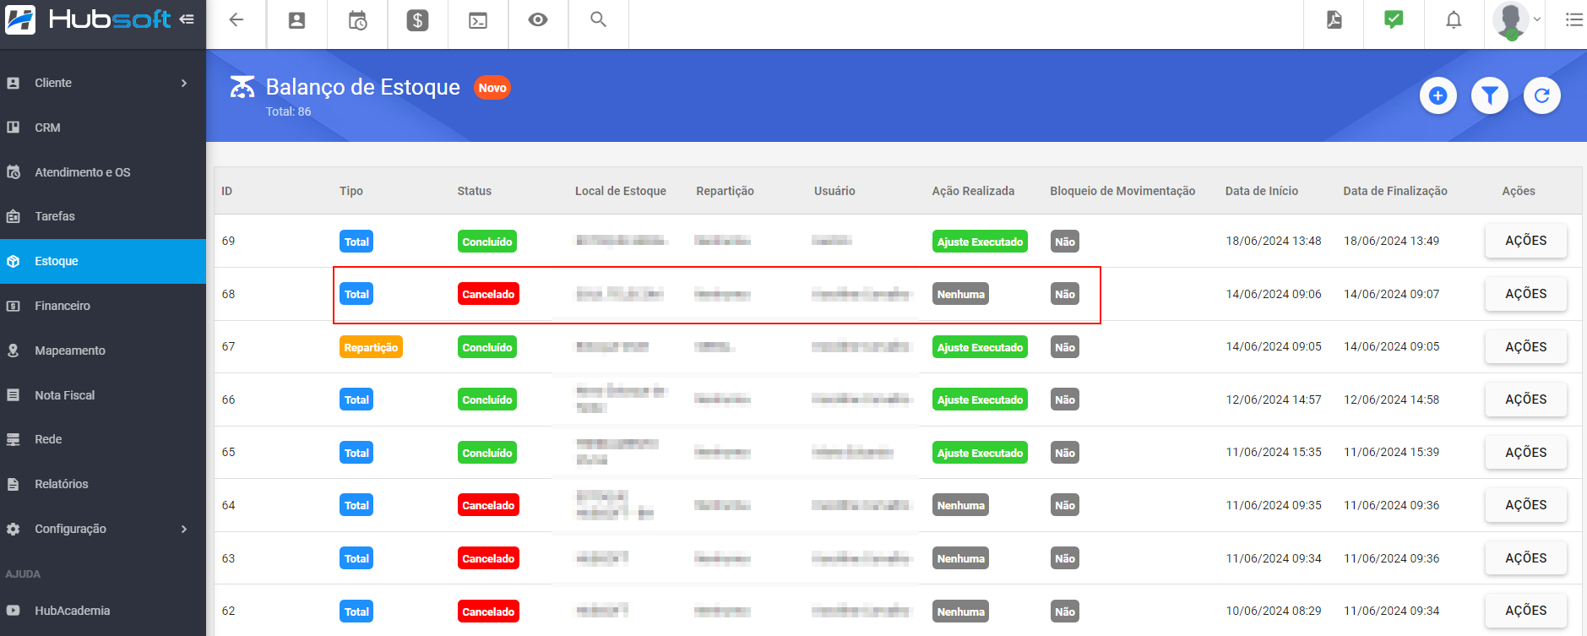This screenshot has height=636, width=1587.
Task: Open the client contact icon in the top toolbar
Action: coord(296,20)
